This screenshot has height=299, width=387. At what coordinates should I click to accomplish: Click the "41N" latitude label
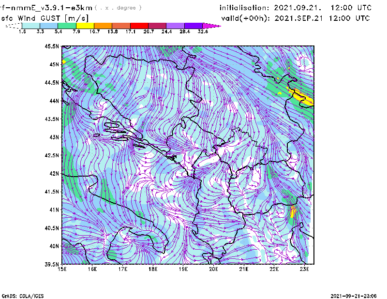[54, 210]
